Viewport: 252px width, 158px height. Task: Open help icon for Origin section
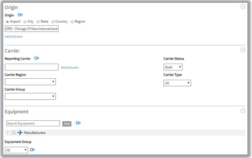(243, 6)
